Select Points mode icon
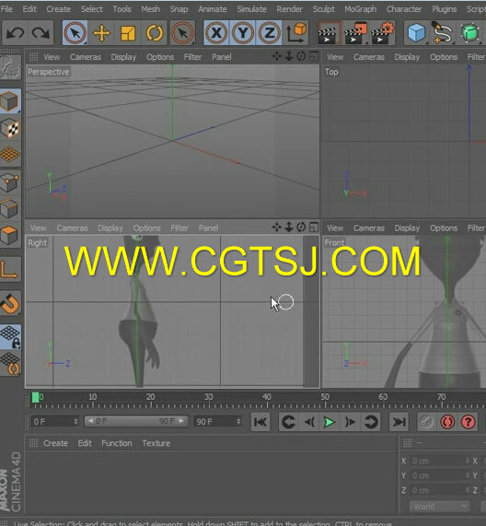 10,182
